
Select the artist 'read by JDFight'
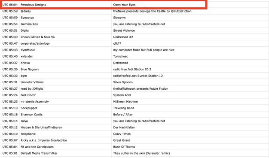tap(32, 88)
